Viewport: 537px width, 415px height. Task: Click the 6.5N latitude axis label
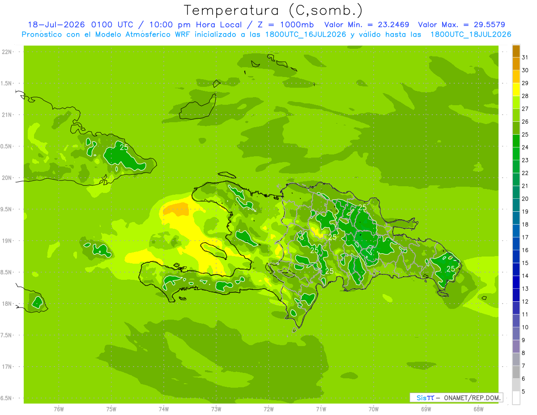coord(5,398)
